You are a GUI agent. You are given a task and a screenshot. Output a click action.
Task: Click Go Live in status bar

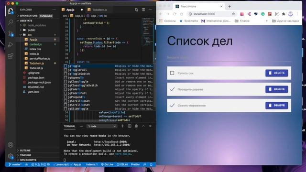[x=107, y=164]
